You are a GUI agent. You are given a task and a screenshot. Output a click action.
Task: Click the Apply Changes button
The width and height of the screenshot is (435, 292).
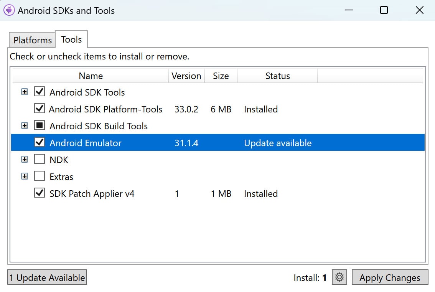coord(390,277)
